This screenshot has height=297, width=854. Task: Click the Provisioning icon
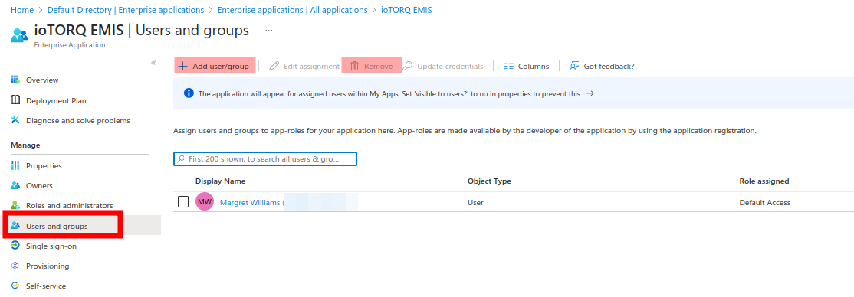tap(15, 266)
